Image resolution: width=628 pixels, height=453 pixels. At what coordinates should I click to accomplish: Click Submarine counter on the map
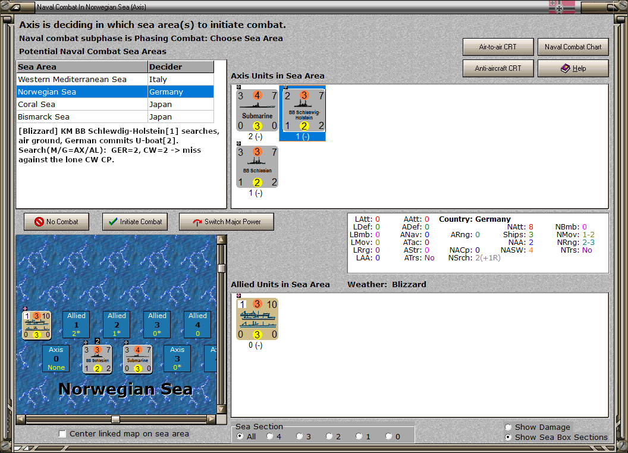coord(138,359)
